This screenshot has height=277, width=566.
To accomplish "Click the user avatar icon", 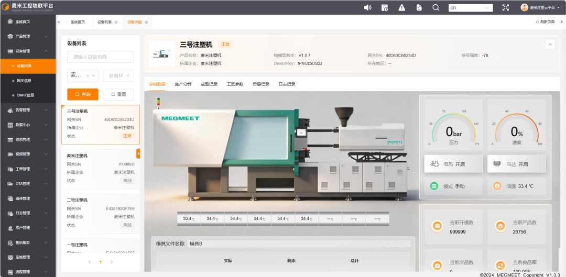I will tap(524, 7).
